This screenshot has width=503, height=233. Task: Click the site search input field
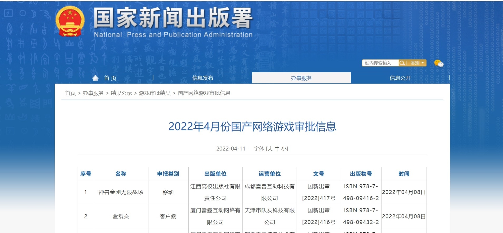(380, 63)
